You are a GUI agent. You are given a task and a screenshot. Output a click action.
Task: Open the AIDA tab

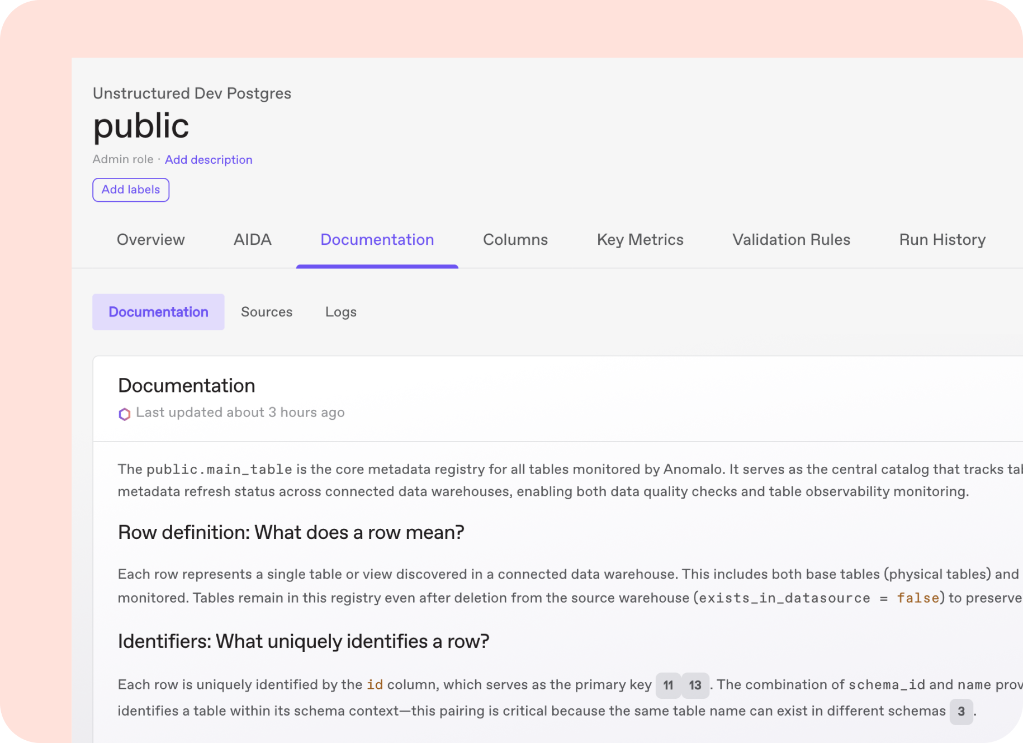point(252,240)
